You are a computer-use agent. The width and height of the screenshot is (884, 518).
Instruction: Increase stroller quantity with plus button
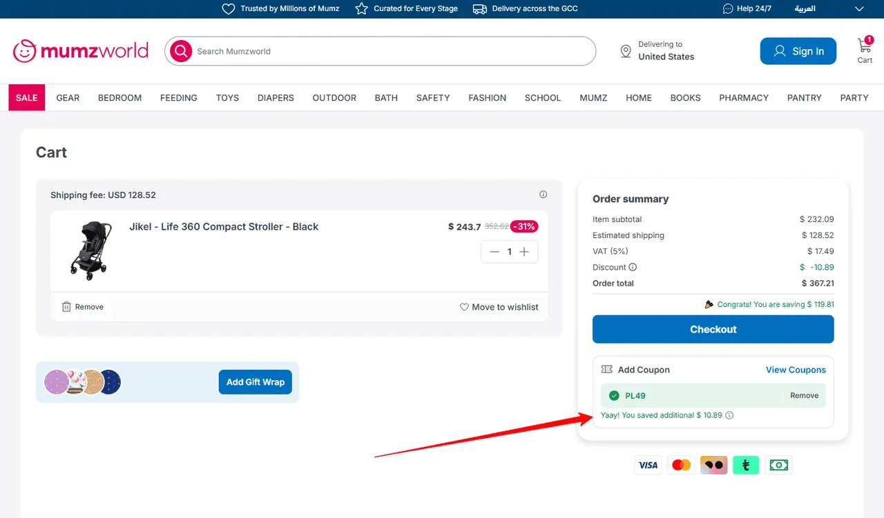point(524,252)
